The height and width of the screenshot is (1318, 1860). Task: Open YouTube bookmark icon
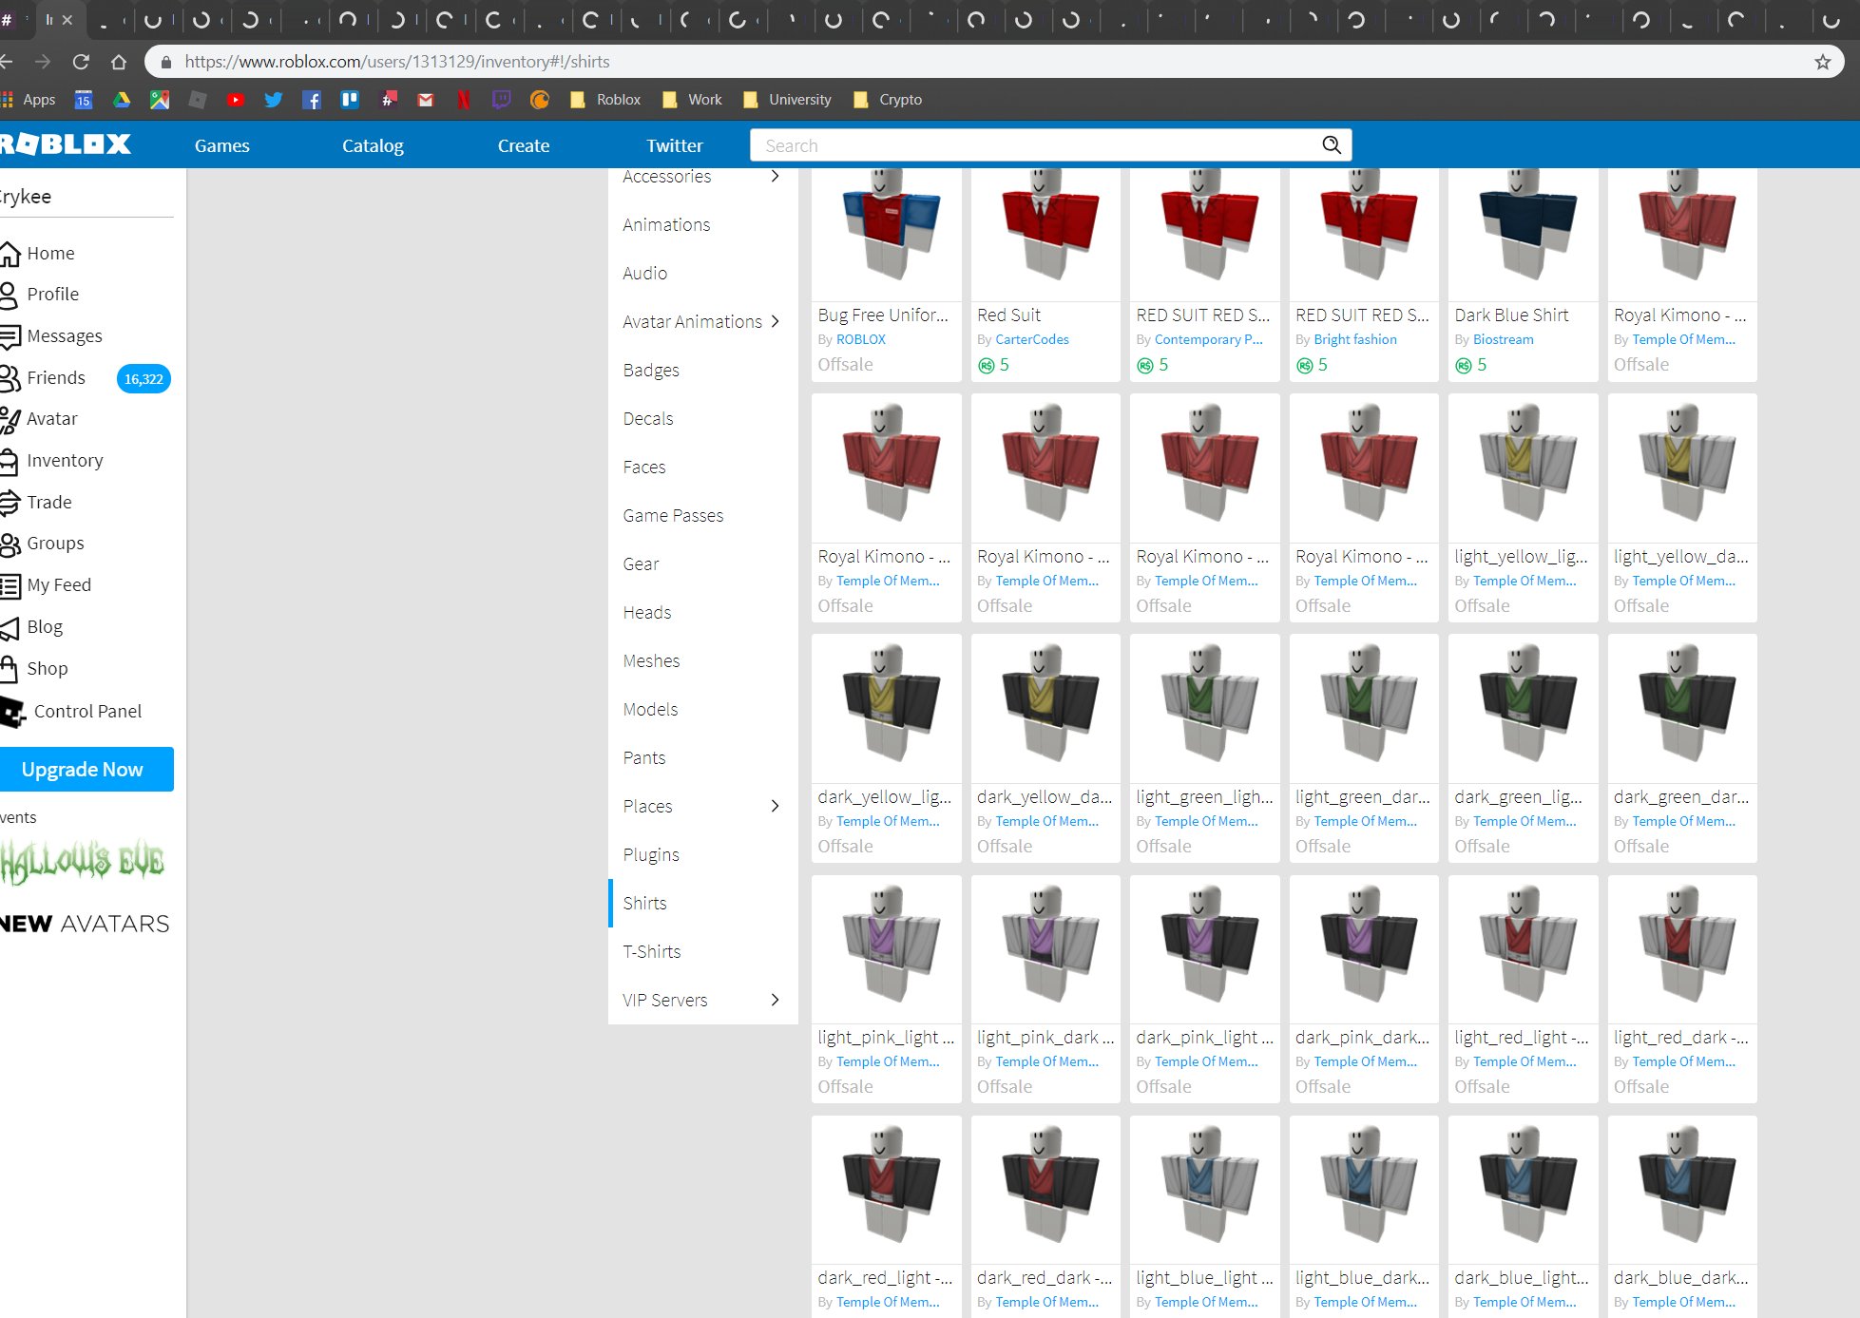point(236,100)
